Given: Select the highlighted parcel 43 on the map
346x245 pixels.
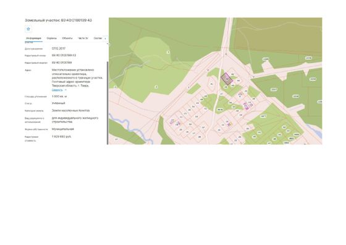Looking at the screenshot, I should pos(227,79).
